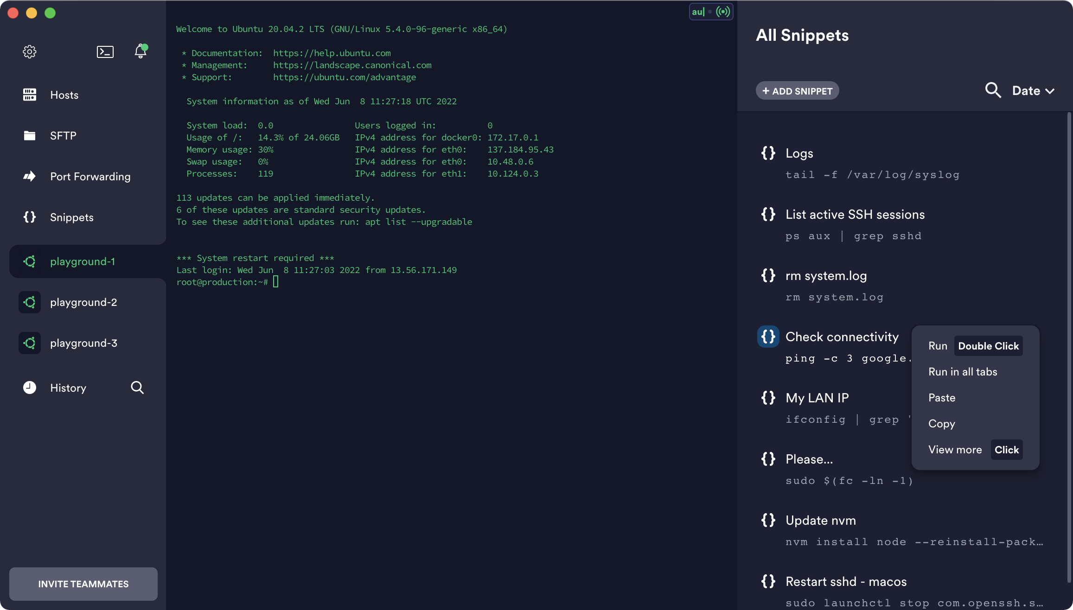This screenshot has width=1073, height=610.
Task: Select Port Forwarding in the sidebar
Action: 90,177
